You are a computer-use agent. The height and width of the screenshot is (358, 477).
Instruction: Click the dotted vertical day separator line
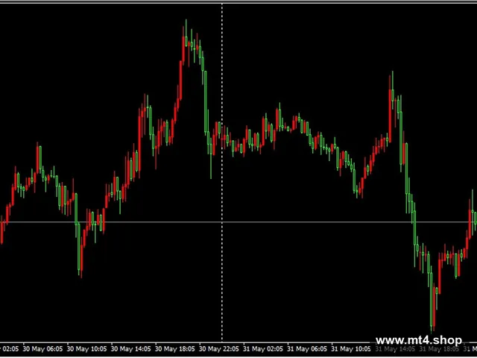tap(222, 172)
